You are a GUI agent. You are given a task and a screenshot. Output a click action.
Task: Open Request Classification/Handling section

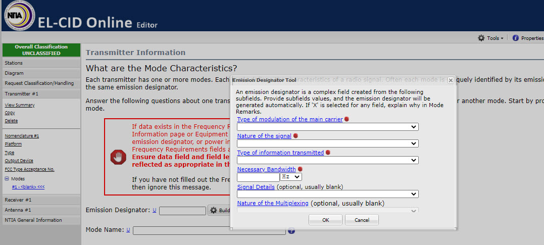pos(41,83)
